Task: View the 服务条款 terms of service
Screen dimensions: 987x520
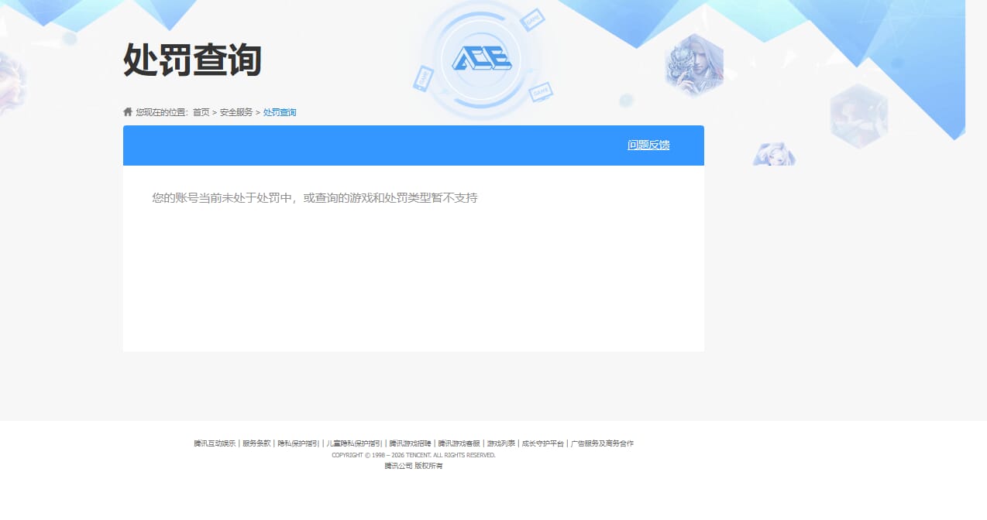Action: click(256, 443)
